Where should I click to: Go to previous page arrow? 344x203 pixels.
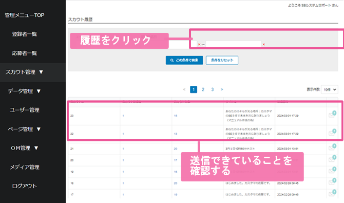[184, 89]
